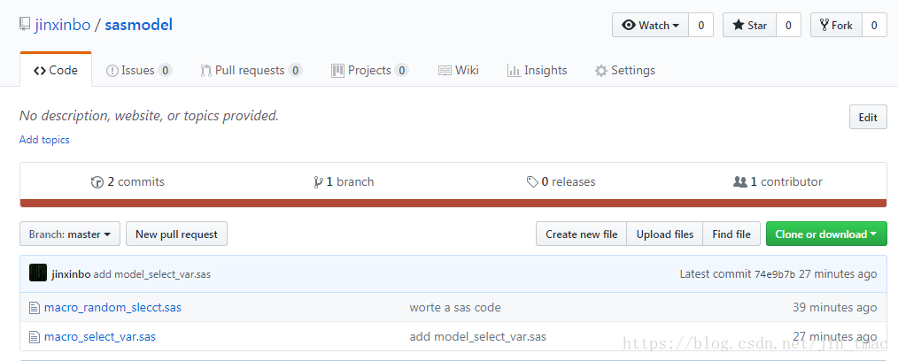Click the Create new file button
The height and width of the screenshot is (361, 898).
581,234
